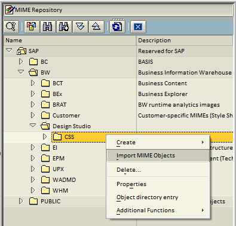Expand the WHM folder node
The height and width of the screenshot is (226, 236).
pos(33,190)
